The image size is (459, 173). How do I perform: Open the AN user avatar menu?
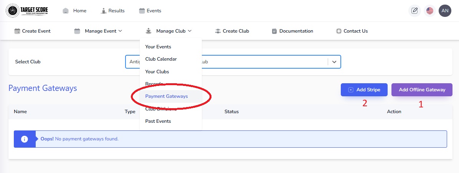coord(445,11)
